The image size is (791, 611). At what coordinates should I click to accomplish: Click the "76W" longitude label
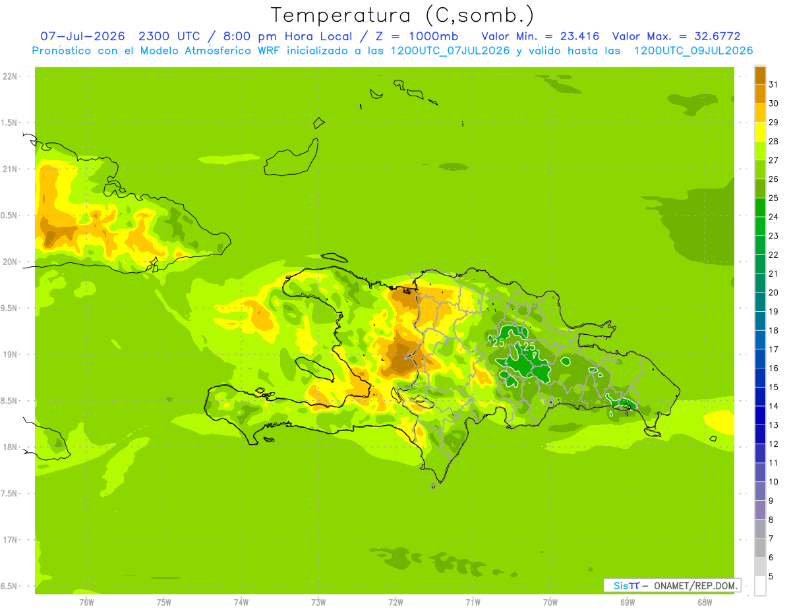click(86, 602)
